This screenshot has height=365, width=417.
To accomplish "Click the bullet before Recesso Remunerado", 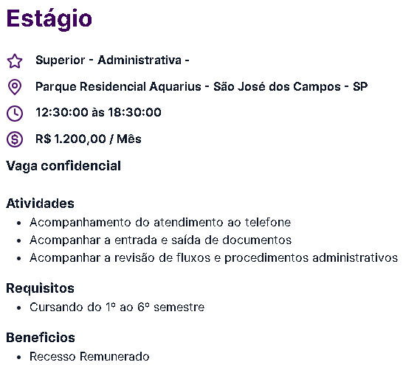I will [18, 358].
